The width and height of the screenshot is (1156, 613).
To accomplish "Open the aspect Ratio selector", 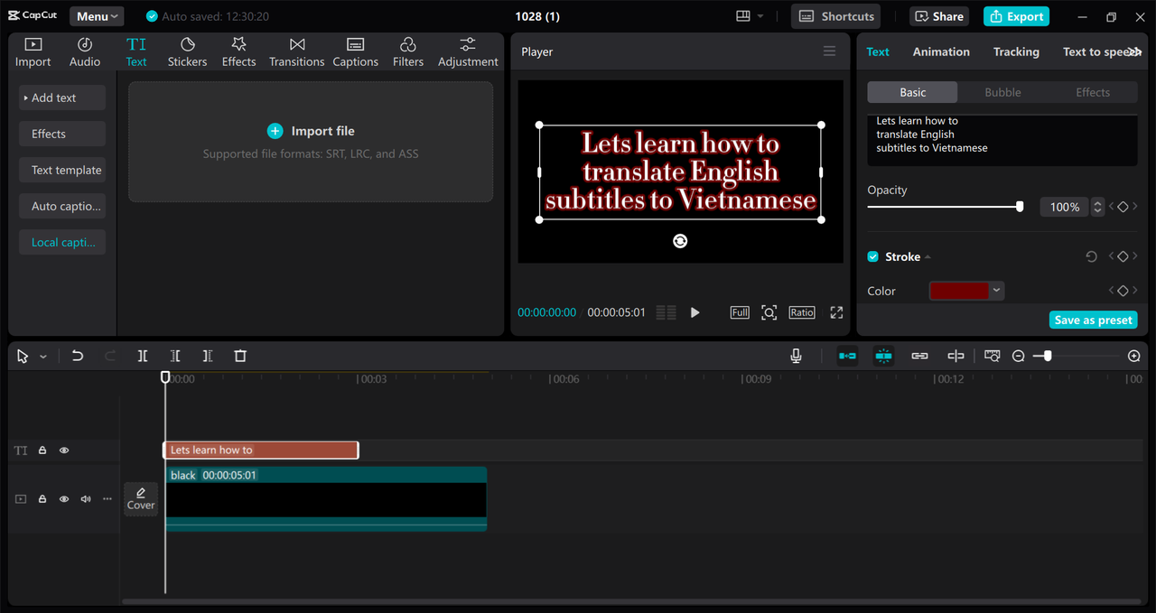I will coord(802,312).
